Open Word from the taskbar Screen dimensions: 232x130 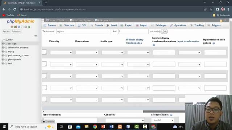coord(112,127)
